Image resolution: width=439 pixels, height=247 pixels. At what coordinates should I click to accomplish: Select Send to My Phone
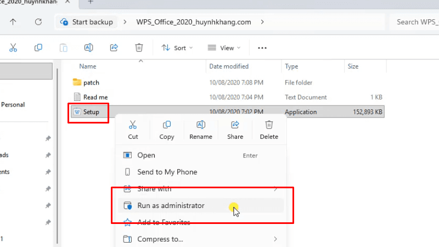pyautogui.click(x=167, y=172)
